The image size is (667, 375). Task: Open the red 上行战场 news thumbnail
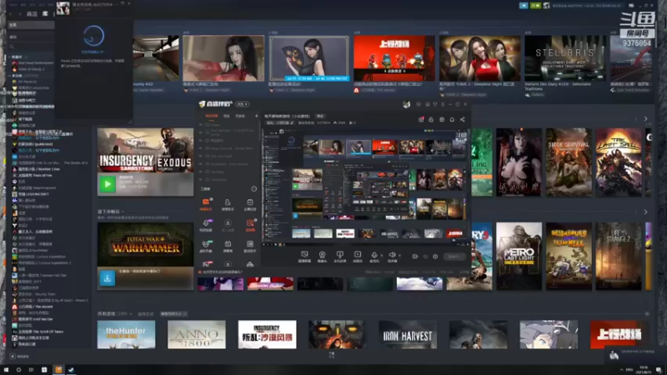pyautogui.click(x=394, y=58)
